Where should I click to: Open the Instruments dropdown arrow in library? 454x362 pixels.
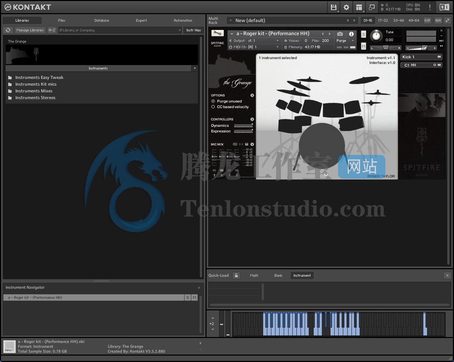click(195, 68)
